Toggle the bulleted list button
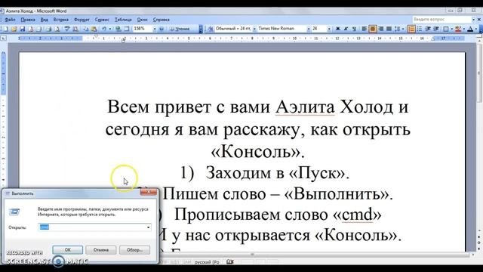The height and width of the screenshot is (272, 483). click(x=420, y=29)
